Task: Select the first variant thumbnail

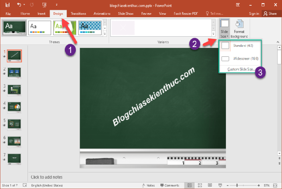Action: point(123,28)
